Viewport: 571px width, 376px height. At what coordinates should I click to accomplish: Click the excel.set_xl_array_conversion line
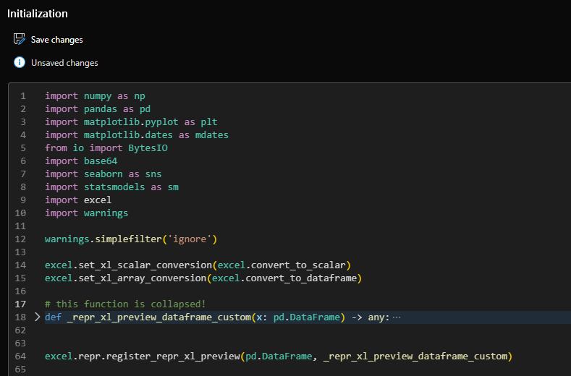[203, 278]
